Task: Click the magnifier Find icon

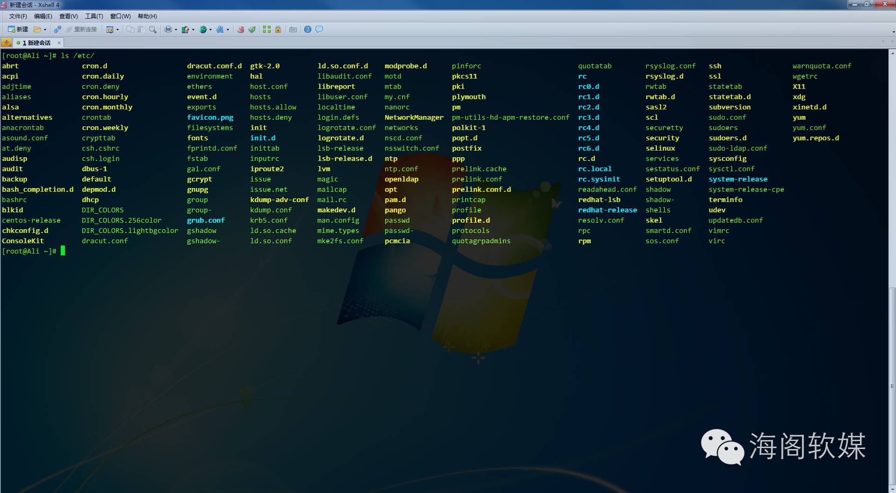Action: [x=153, y=29]
